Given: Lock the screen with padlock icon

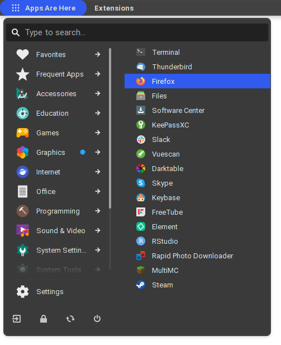Looking at the screenshot, I should [x=44, y=319].
